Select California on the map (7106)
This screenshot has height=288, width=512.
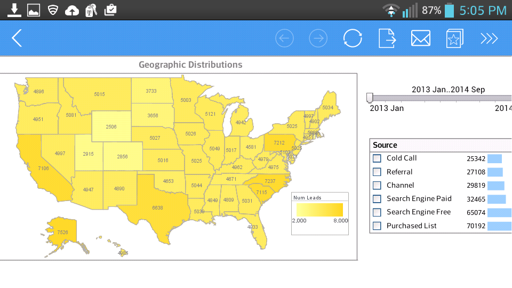[x=43, y=169]
